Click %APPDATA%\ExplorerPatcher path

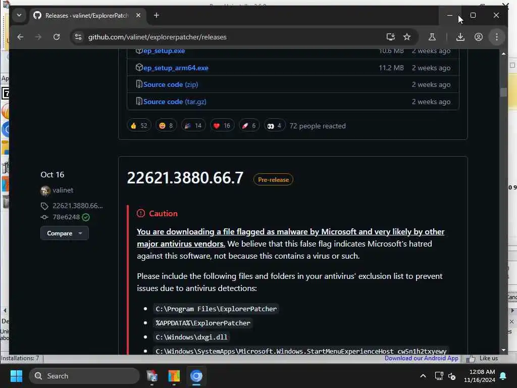[203, 323]
